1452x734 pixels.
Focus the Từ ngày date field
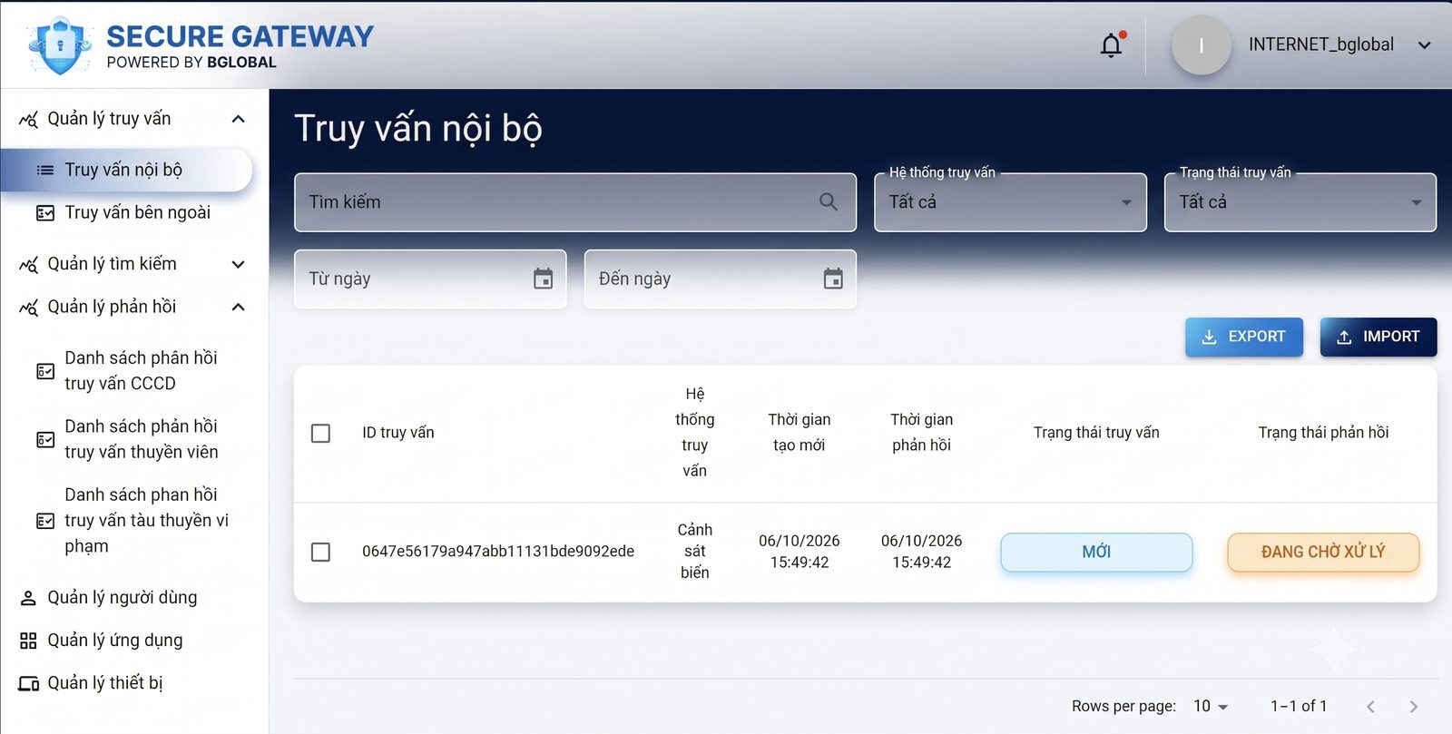tap(430, 279)
